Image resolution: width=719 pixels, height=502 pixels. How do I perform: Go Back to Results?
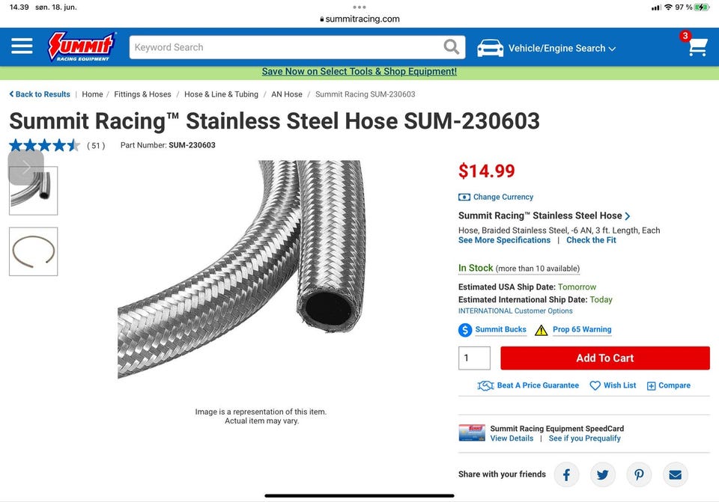[40, 94]
